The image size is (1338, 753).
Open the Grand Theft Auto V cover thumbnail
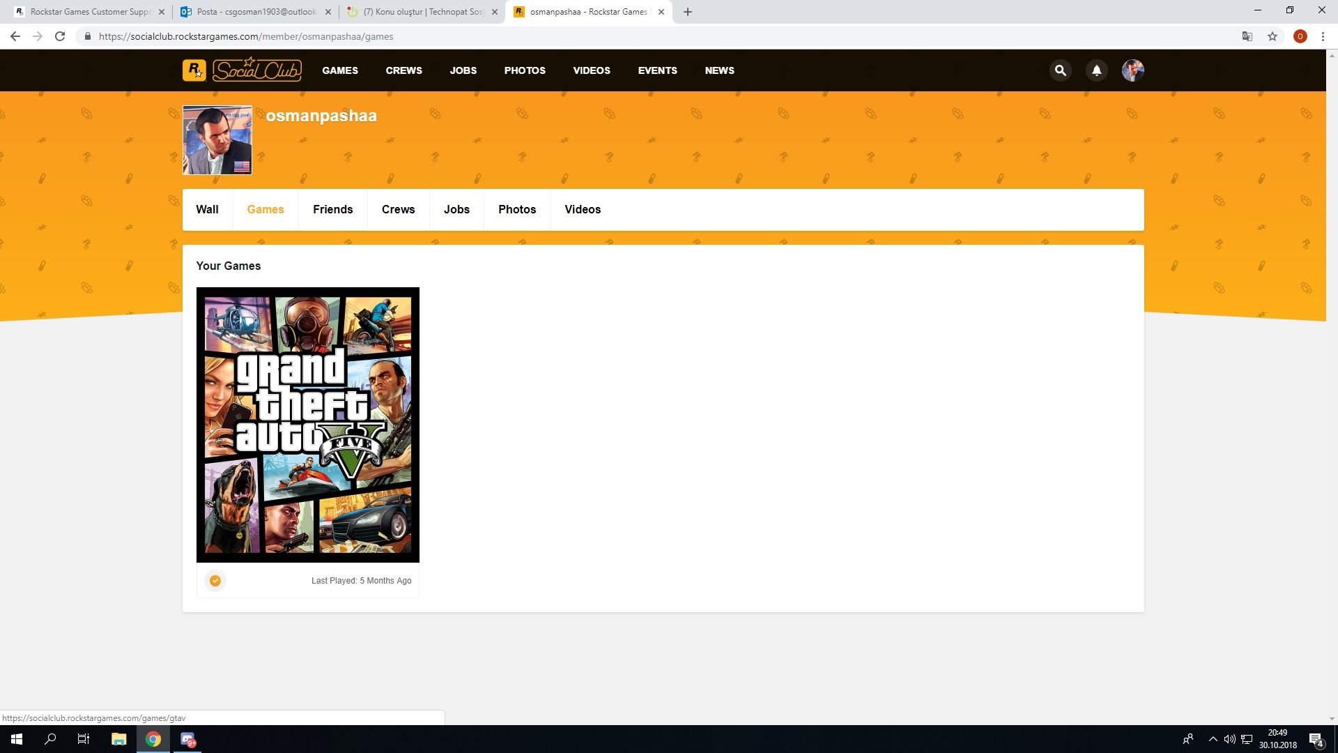[307, 425]
